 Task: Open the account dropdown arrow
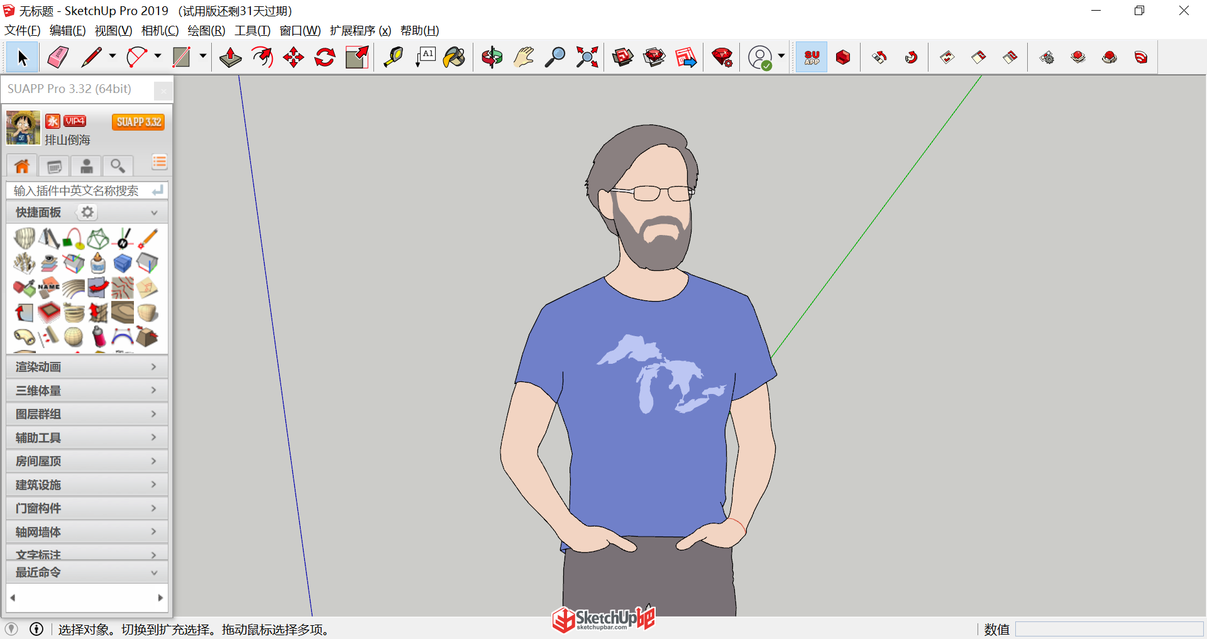(781, 57)
